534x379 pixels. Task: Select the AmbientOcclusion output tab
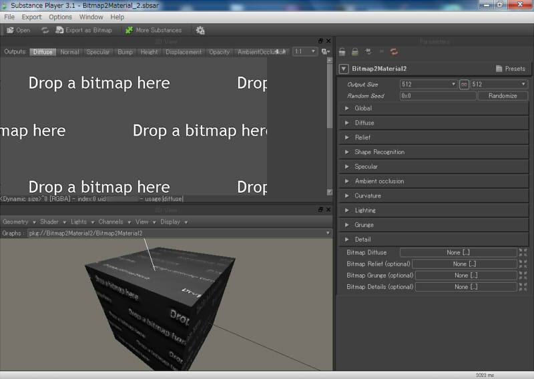tap(260, 52)
